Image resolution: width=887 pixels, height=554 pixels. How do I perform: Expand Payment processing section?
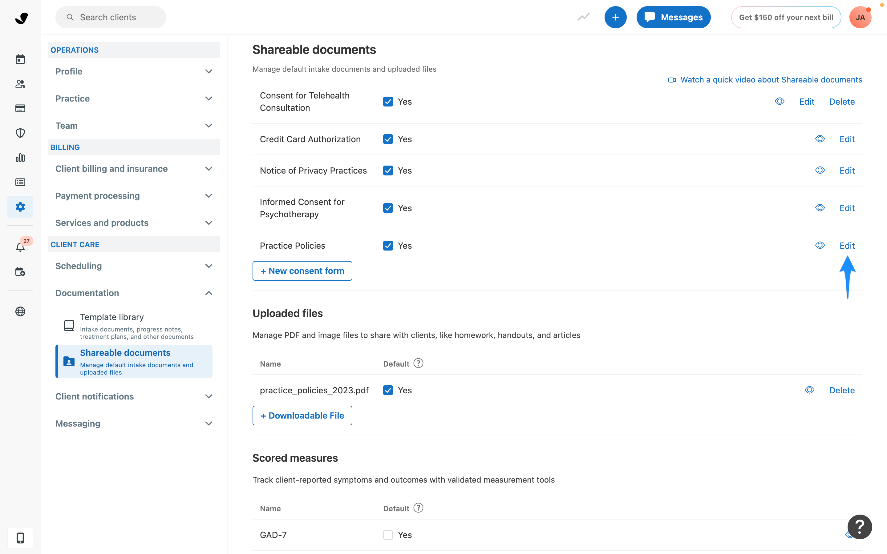coord(134,196)
